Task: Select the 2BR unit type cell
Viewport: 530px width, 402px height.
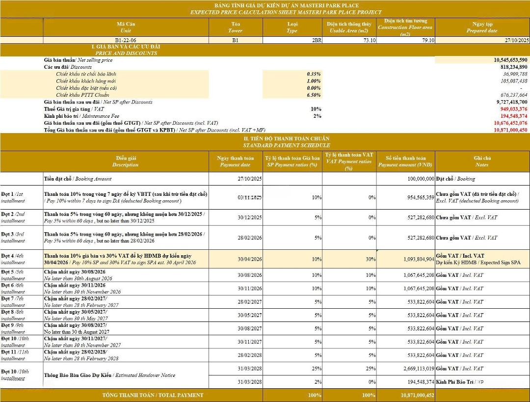Action: 317,40
